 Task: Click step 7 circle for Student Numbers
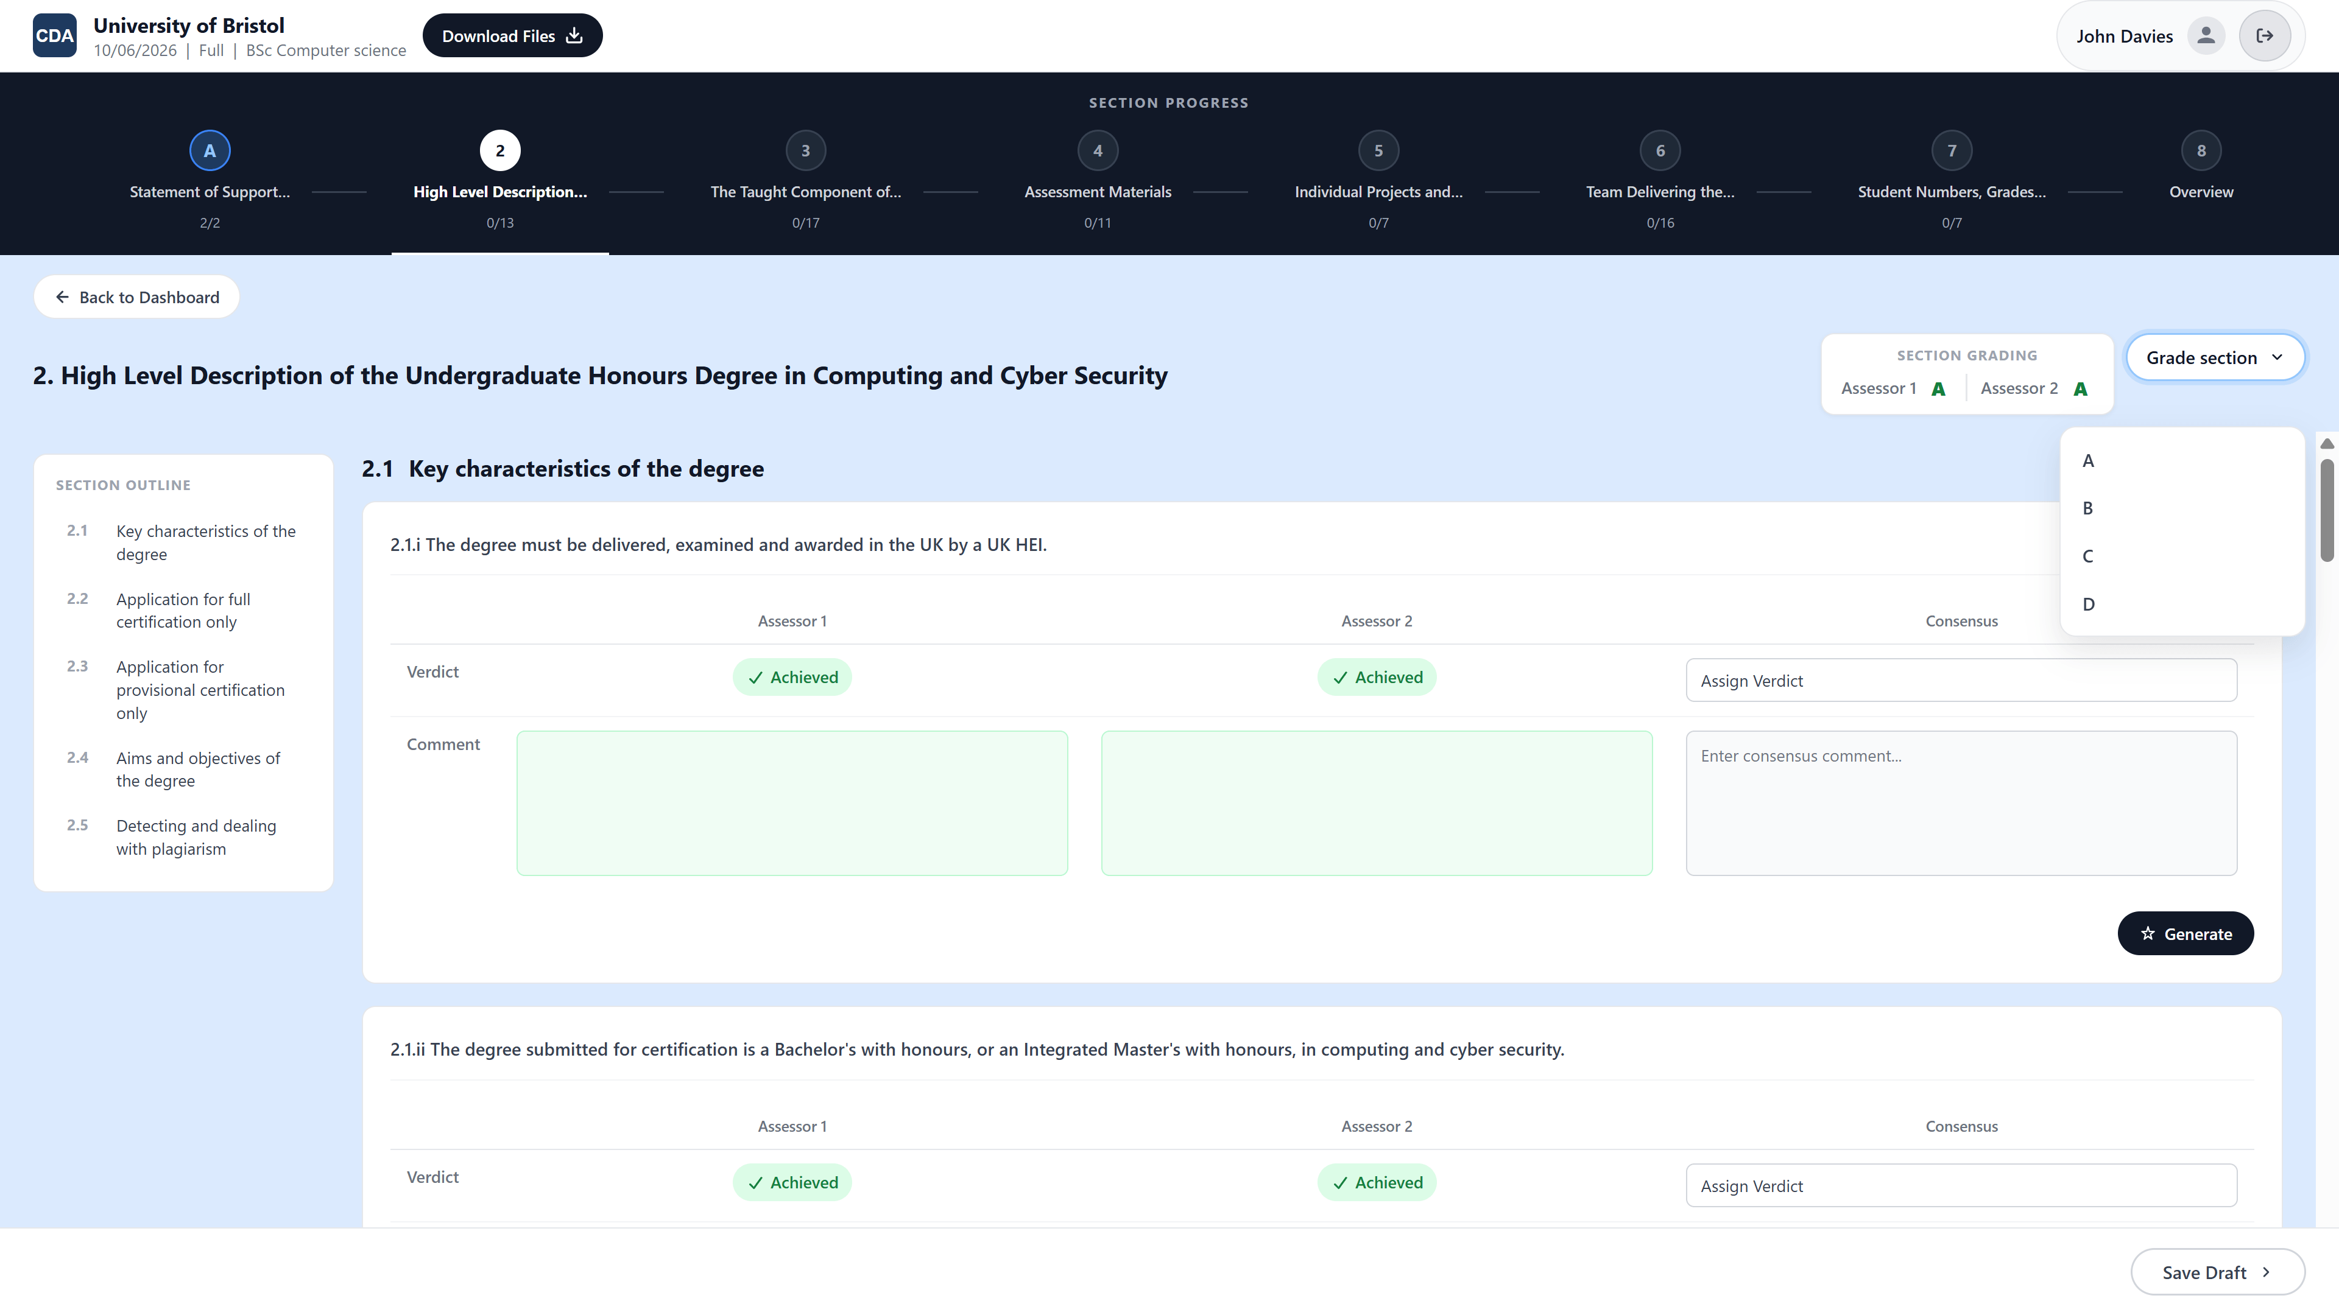pyautogui.click(x=1951, y=150)
